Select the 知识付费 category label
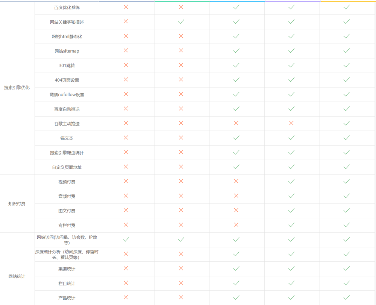 pos(17,203)
